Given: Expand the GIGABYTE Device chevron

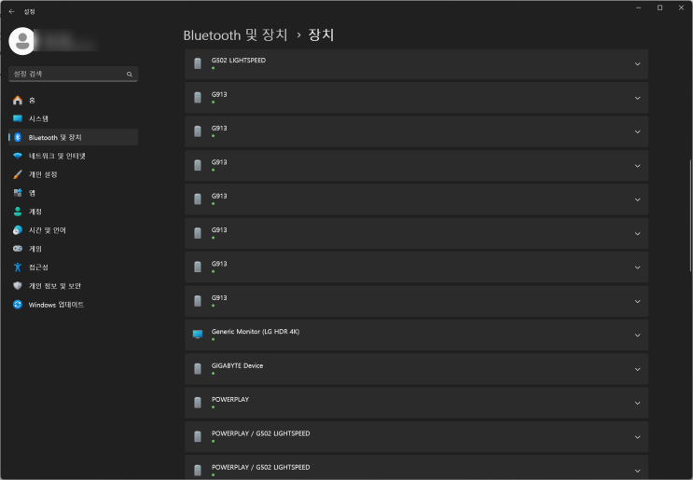Looking at the screenshot, I should coord(637,369).
